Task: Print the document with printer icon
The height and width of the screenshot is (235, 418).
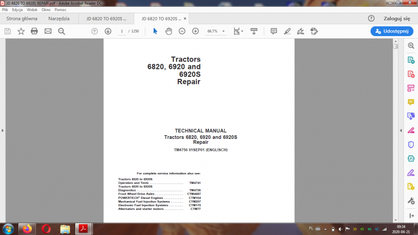Action: click(34, 31)
